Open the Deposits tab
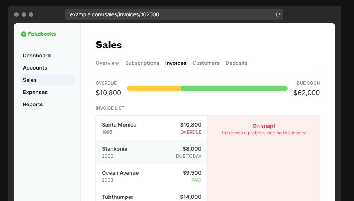This screenshot has width=354, height=201. pyautogui.click(x=236, y=63)
